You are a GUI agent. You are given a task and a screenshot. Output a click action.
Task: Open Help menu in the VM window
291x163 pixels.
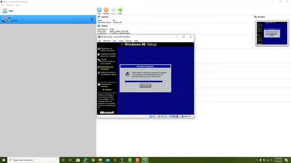(136, 41)
